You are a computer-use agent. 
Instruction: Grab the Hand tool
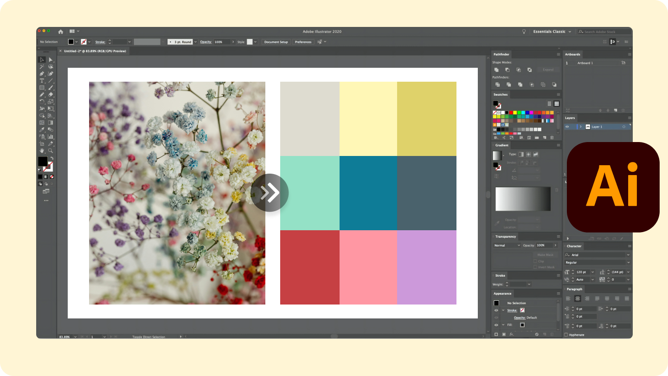coord(42,151)
